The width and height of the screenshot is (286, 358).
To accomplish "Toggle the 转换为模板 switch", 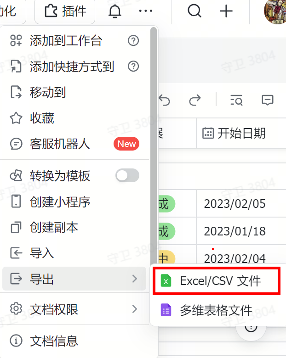I will [x=127, y=176].
